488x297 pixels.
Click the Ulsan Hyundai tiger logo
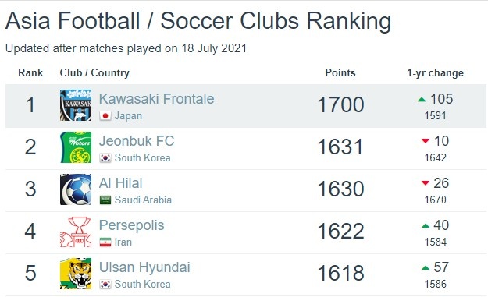pyautogui.click(x=76, y=274)
